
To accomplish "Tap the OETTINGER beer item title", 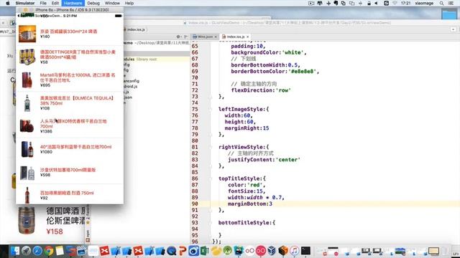I will pyautogui.click(x=78, y=54).
